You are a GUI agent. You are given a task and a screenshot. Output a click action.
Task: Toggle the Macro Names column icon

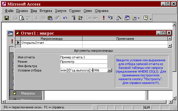tap(74, 18)
